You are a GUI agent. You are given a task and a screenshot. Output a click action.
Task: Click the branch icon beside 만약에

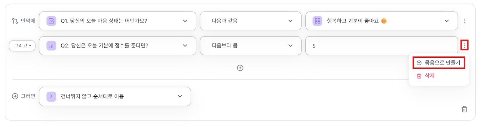tap(15, 21)
